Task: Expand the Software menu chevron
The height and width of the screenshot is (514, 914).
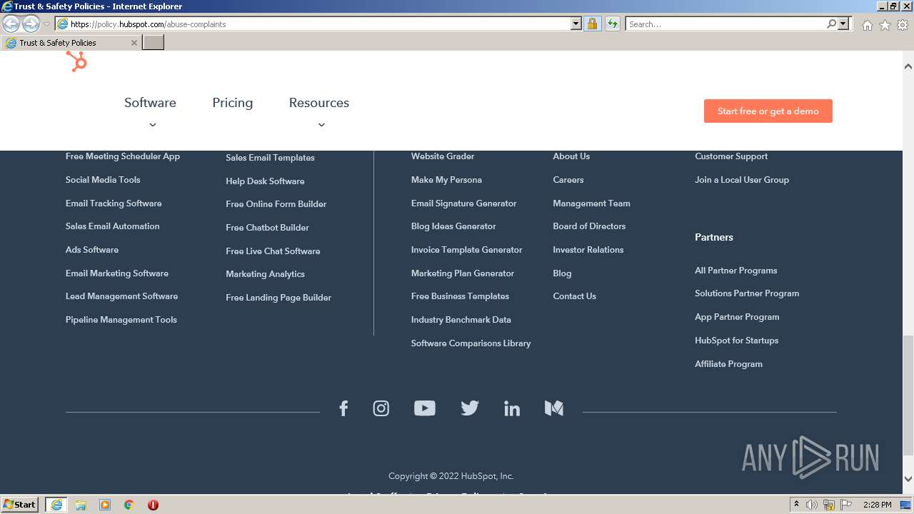Action: tap(152, 125)
